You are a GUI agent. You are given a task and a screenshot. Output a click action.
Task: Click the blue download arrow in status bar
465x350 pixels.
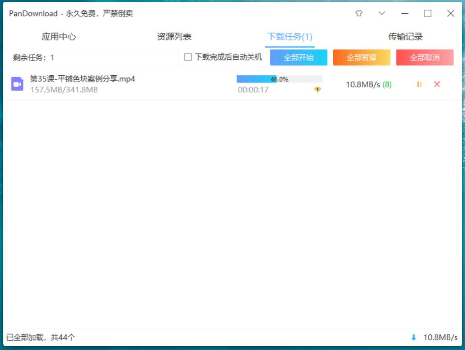[x=414, y=338]
